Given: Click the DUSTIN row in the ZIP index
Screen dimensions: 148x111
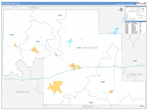Looking at the screenshot, I should click(x=136, y=28).
